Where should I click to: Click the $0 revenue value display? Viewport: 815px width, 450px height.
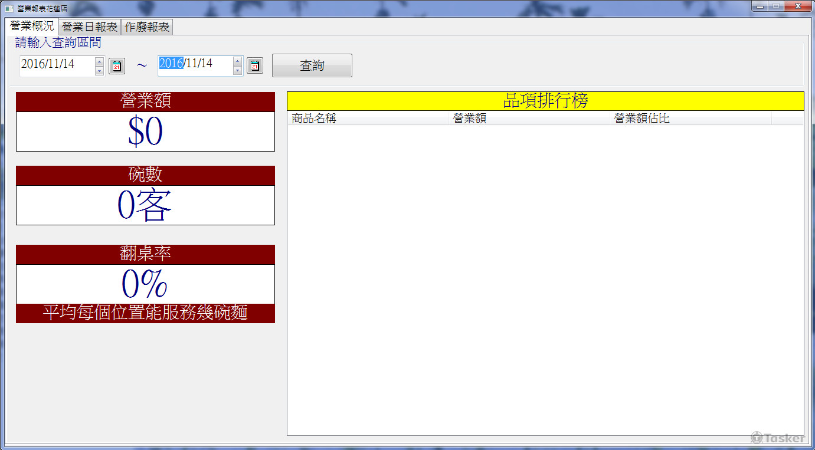point(145,132)
